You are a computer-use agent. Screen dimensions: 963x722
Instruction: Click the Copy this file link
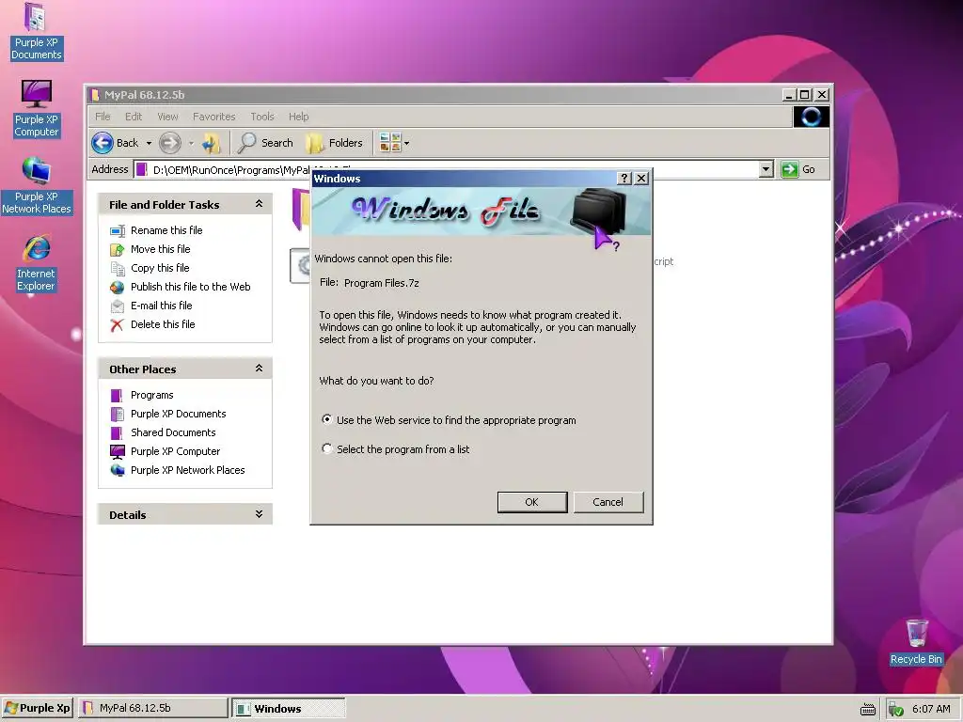pyautogui.click(x=160, y=268)
